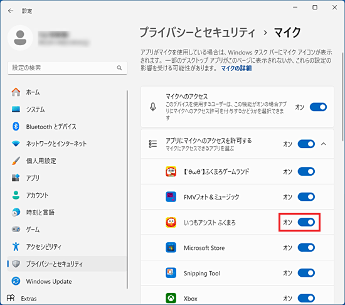The width and height of the screenshot is (345, 305).
Task: Click the いつもアシスト ふくまろ app icon
Action: (171, 222)
